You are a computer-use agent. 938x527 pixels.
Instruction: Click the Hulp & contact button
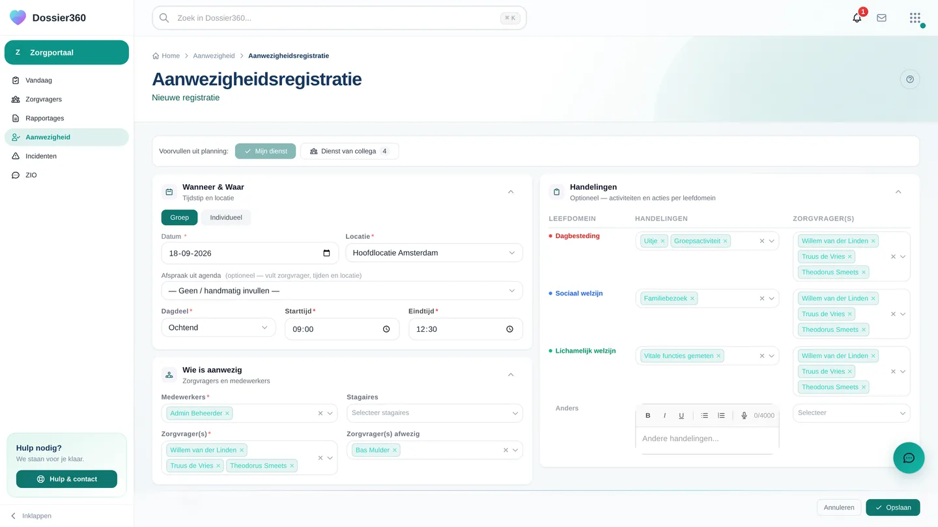[x=66, y=479]
